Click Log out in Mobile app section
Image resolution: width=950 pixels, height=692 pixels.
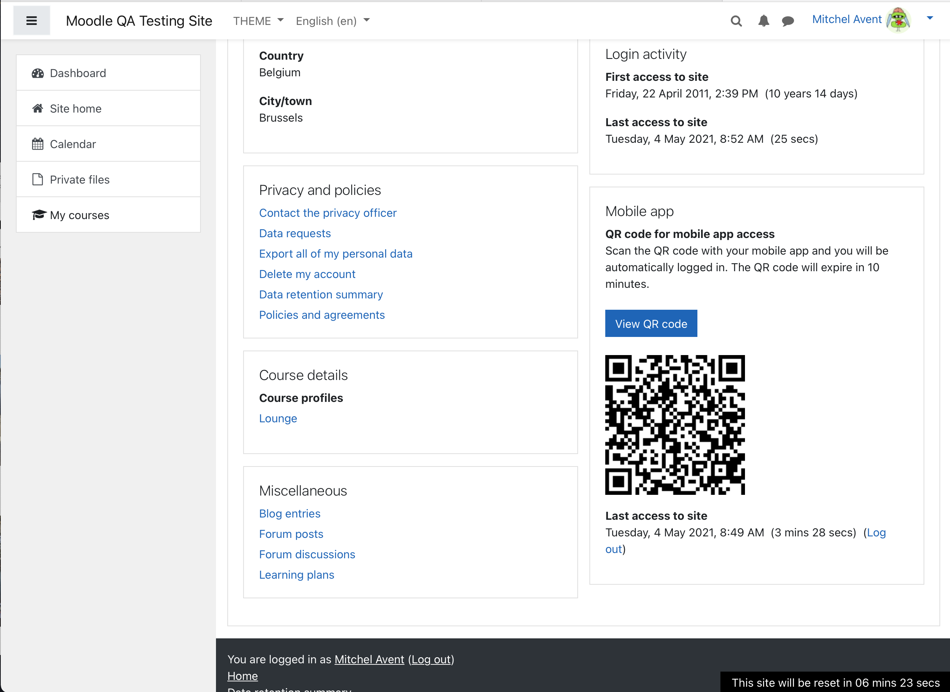[x=876, y=533]
